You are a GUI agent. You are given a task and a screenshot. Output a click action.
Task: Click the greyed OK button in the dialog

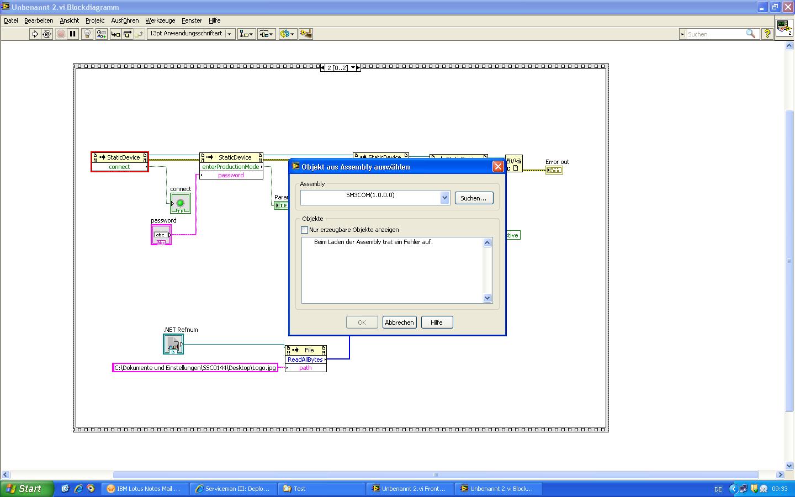tap(362, 322)
